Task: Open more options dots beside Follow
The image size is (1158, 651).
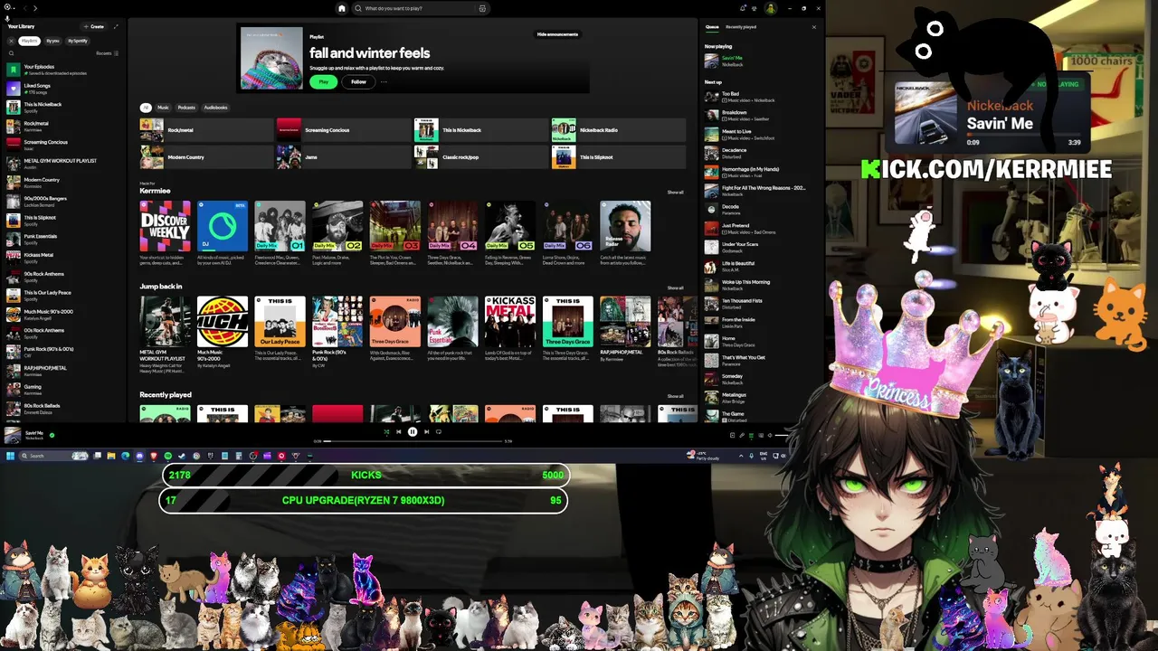Action: tap(384, 81)
